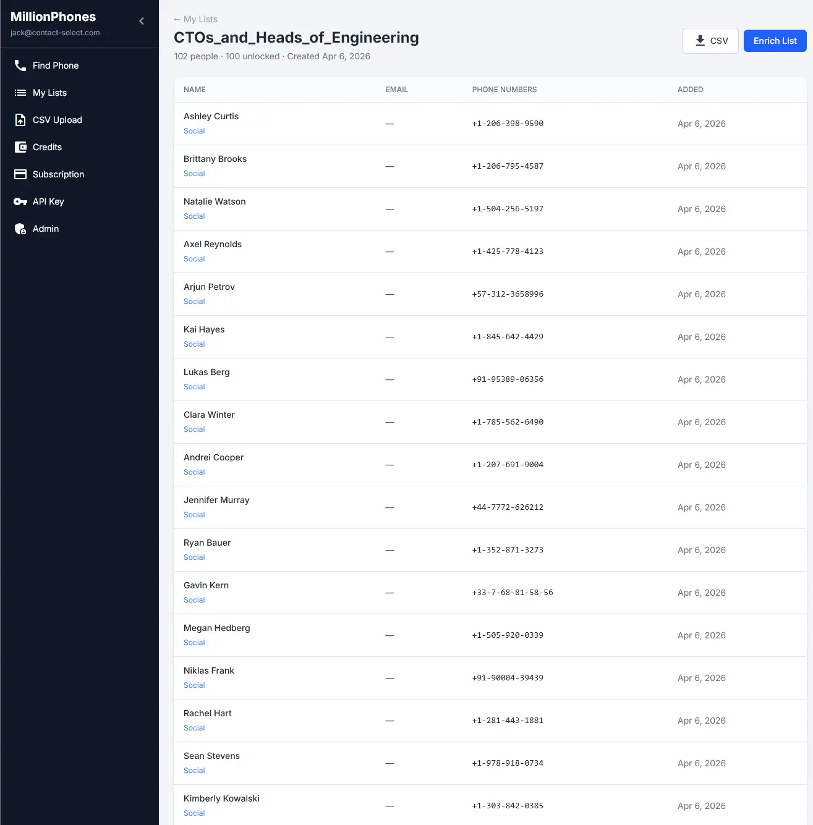Click the Credits wallet icon
The image size is (813, 825).
pyautogui.click(x=20, y=147)
